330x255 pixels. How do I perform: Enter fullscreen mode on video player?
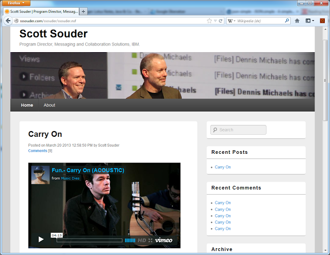point(150,240)
